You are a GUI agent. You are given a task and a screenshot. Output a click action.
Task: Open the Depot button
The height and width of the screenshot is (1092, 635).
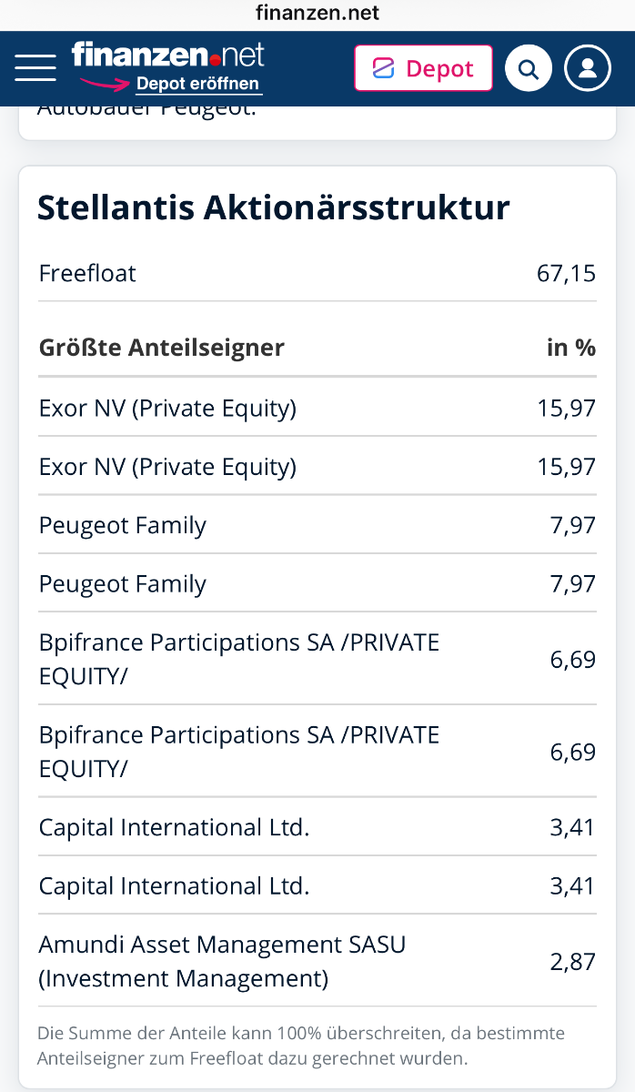tap(423, 68)
